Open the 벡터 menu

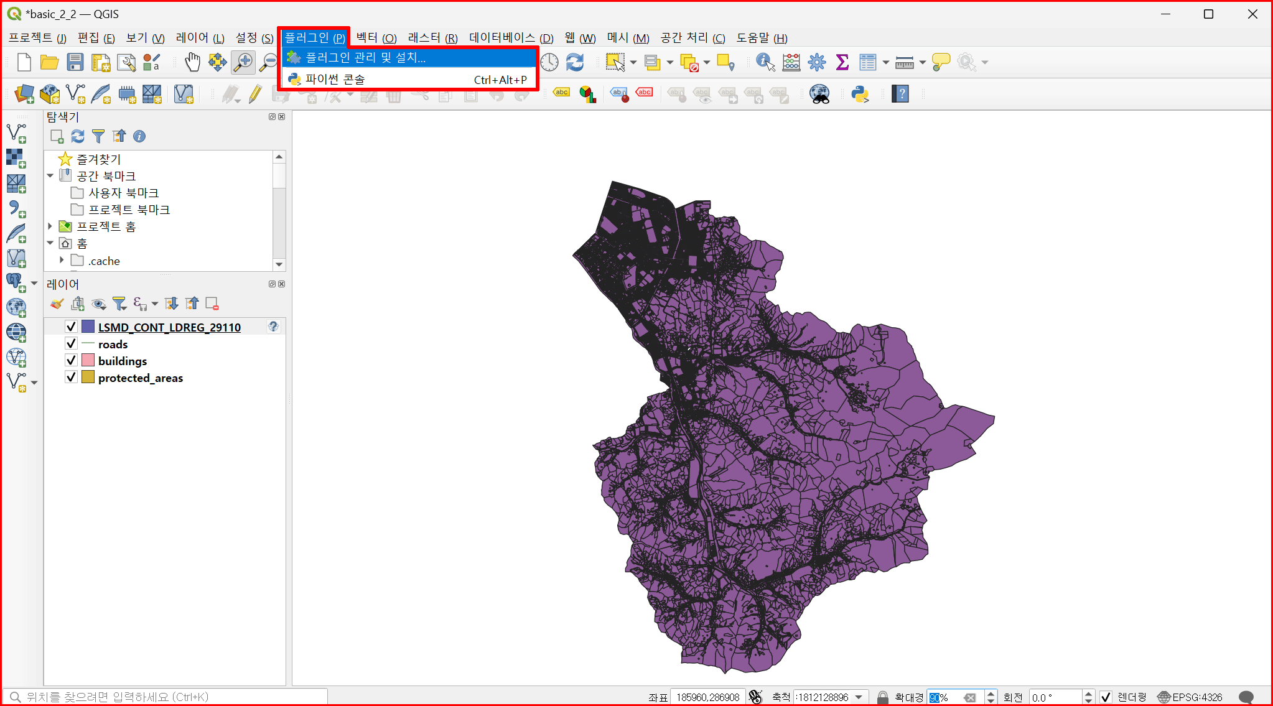point(376,38)
